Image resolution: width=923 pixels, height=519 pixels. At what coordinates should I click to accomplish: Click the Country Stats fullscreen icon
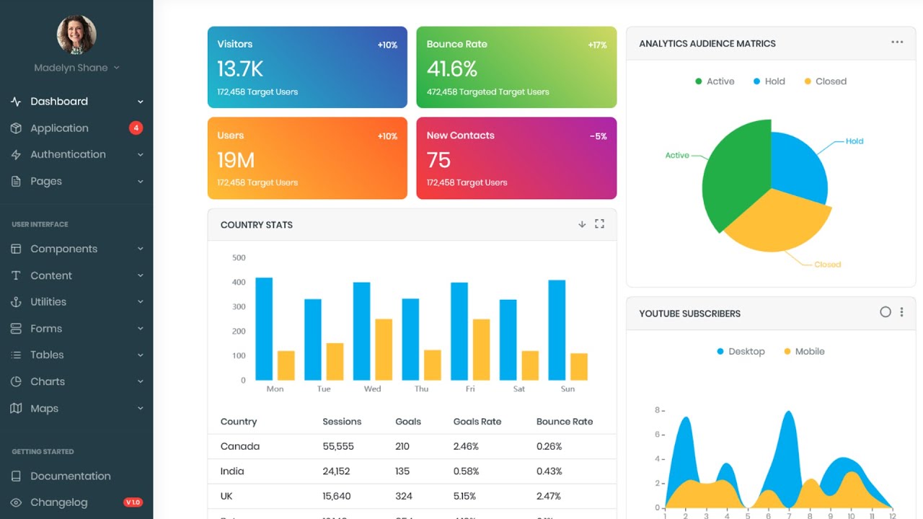[599, 224]
